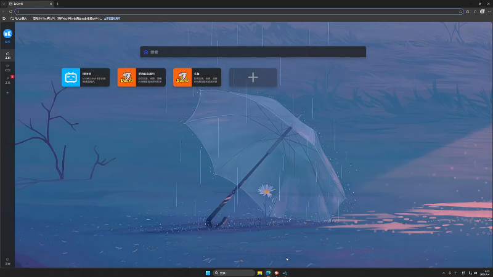Image resolution: width=493 pixels, height=277 pixels.
Task: Click the Edge icon on the taskbar
Action: tap(268, 273)
